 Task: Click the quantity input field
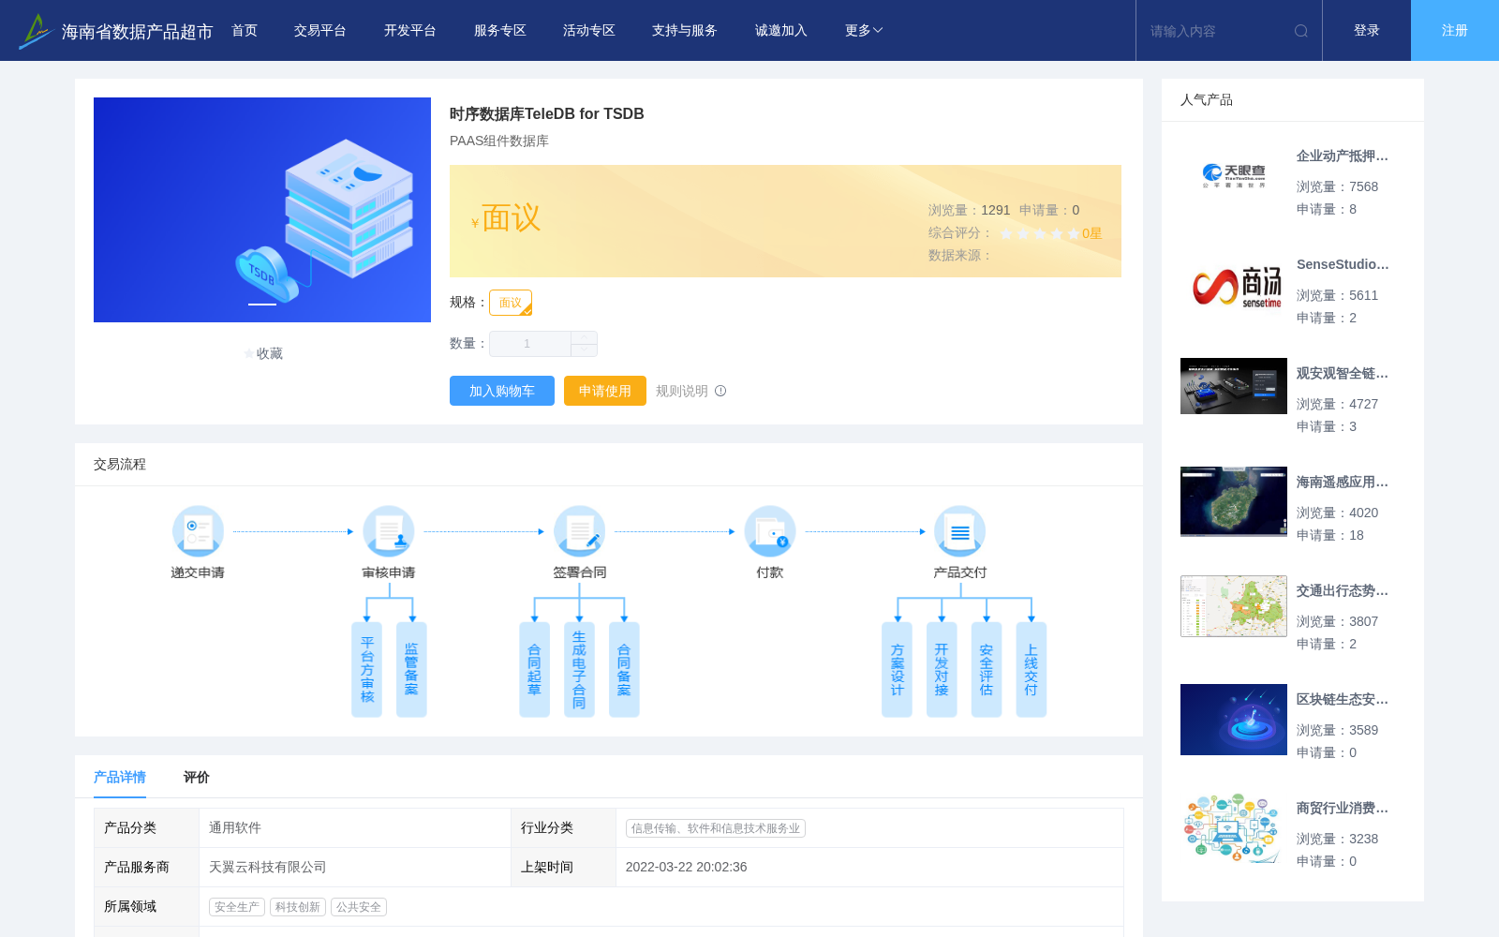[529, 344]
